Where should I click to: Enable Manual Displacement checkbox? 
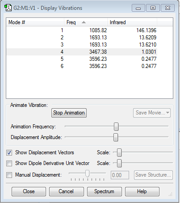[x=9, y=175]
